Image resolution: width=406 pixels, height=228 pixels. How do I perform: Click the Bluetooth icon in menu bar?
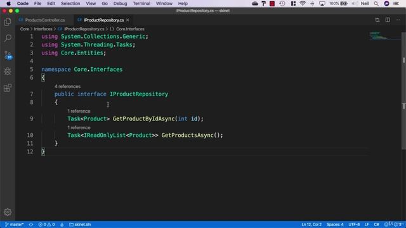click(312, 3)
